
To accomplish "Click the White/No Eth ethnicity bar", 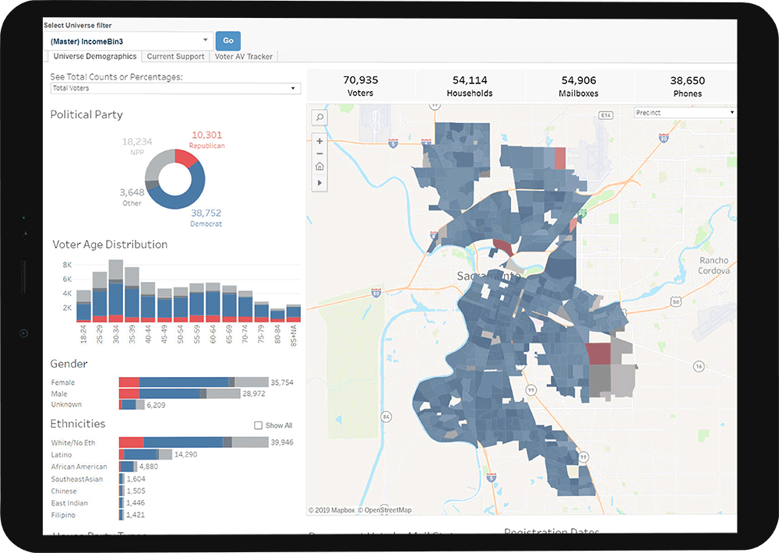I will tap(194, 442).
